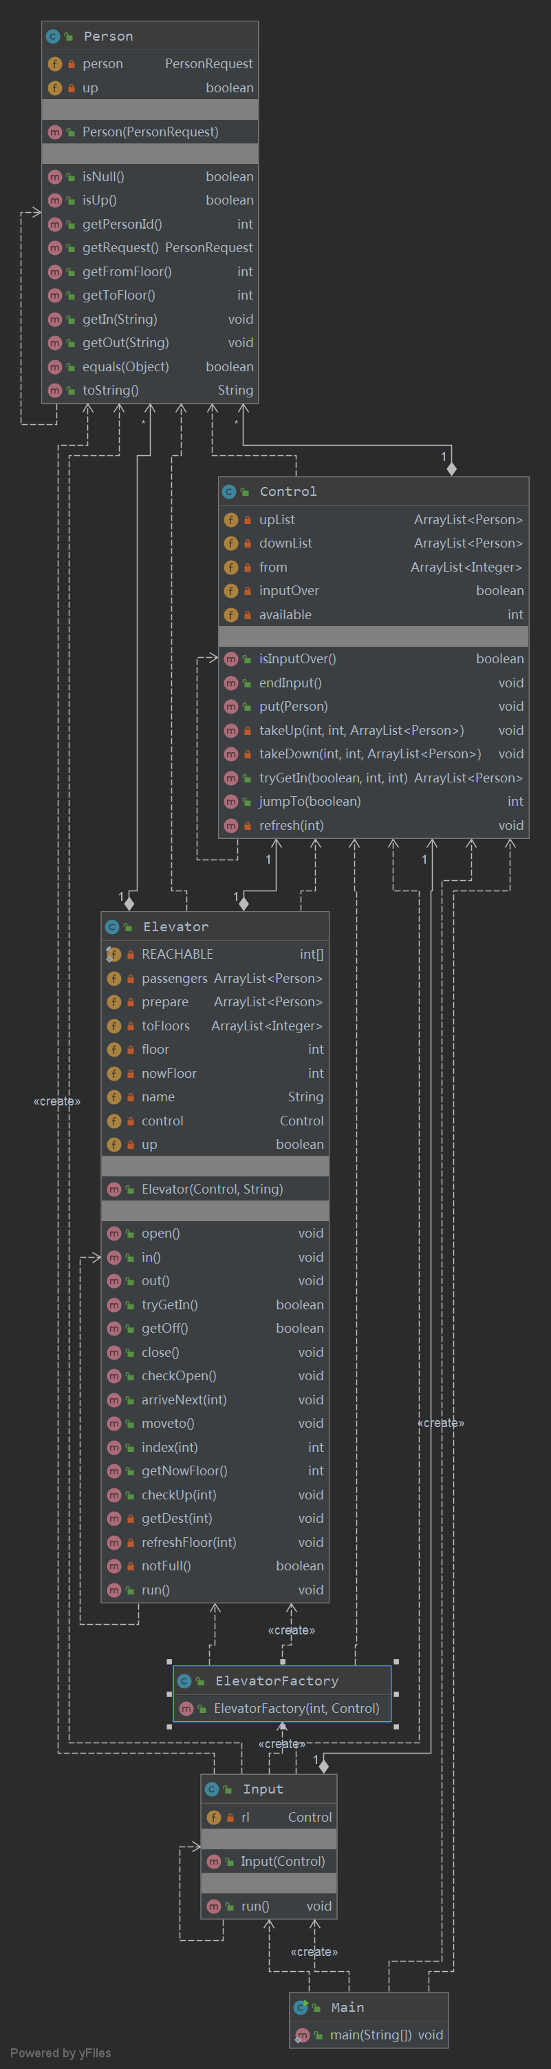Click the Control class icon
Image resolution: width=551 pixels, height=2069 pixels.
(228, 492)
